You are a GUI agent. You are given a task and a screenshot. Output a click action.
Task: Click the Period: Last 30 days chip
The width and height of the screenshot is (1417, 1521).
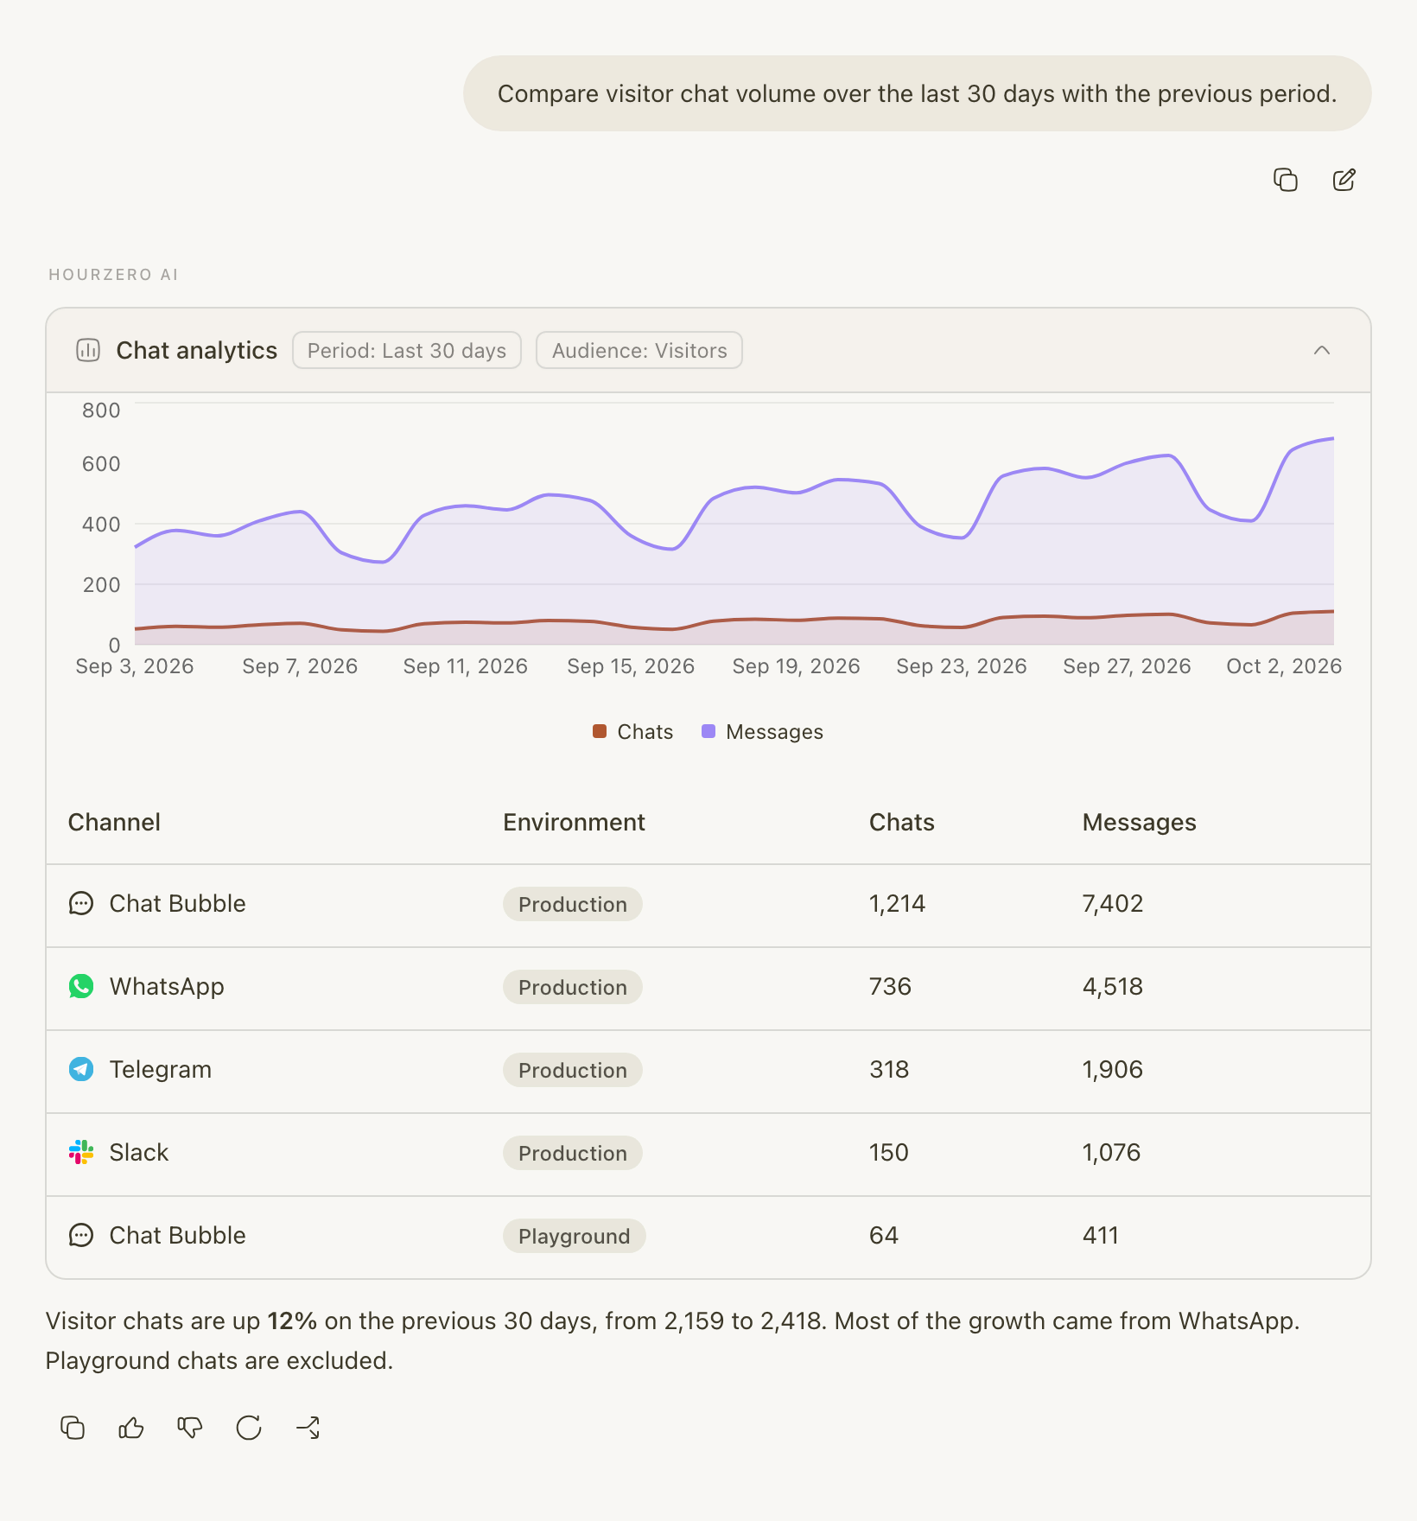tap(407, 350)
